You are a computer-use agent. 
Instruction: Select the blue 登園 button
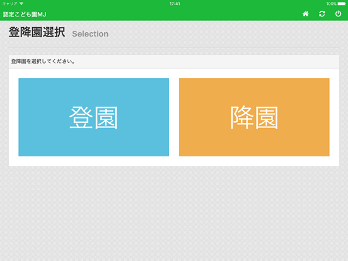point(94,117)
